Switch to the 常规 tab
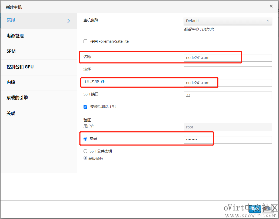The width and height of the screenshot is (279, 219). point(39,21)
